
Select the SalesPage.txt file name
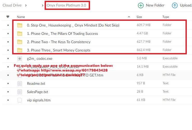click(37, 92)
